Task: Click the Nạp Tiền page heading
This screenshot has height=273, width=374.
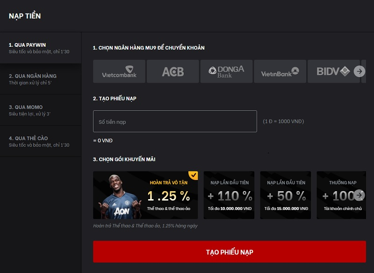Action: pyautogui.click(x=25, y=16)
